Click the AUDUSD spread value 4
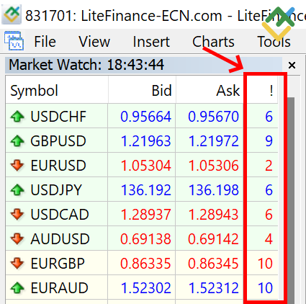 coord(269,239)
